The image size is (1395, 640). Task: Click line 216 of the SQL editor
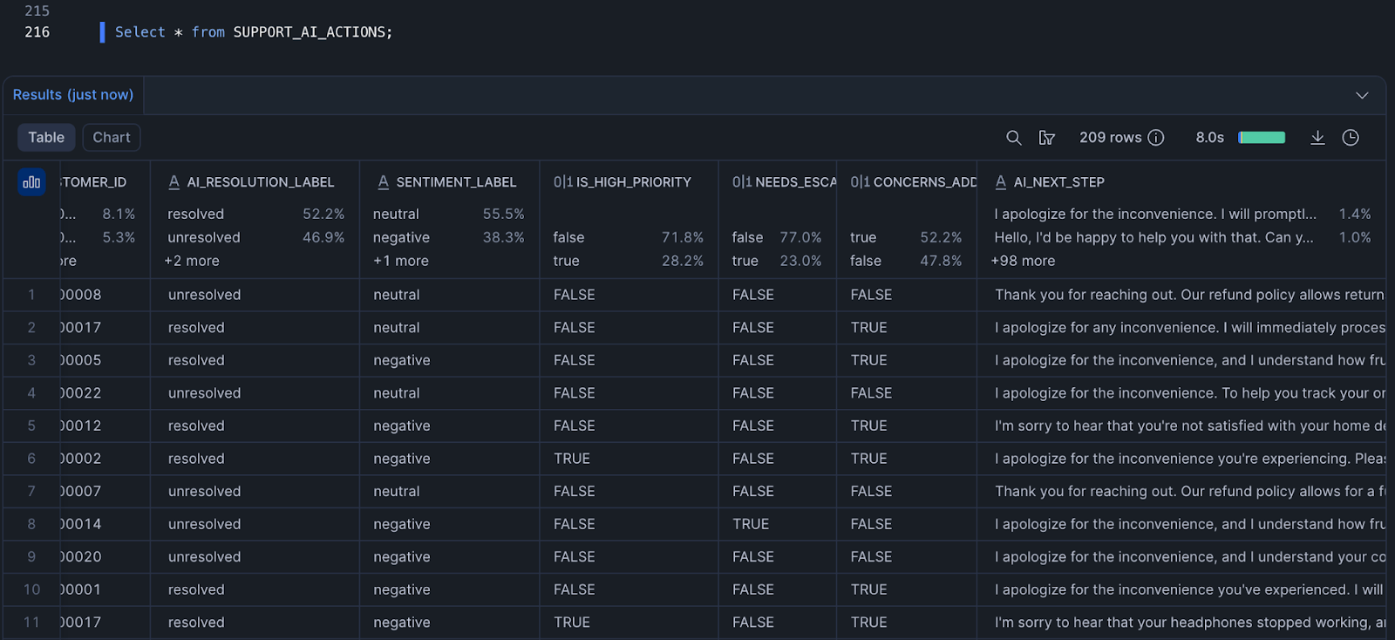[254, 32]
